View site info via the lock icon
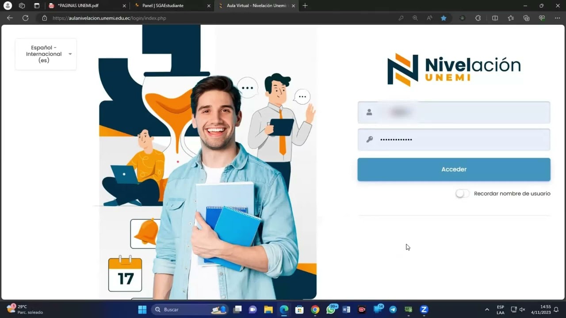Viewport: 566px width, 318px height. tap(44, 18)
